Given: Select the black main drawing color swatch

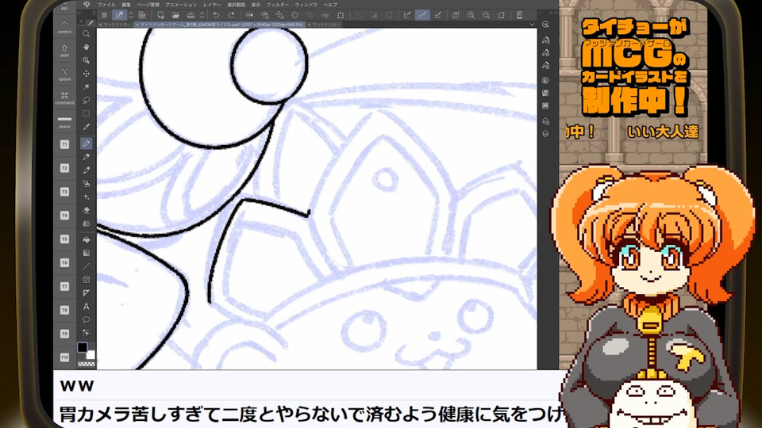Looking at the screenshot, I should pos(82,347).
